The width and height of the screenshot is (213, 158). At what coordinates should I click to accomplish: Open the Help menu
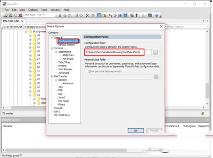[x=66, y=10]
